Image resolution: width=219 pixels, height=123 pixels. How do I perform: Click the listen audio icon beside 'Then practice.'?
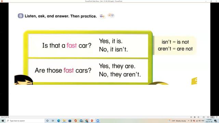point(102,16)
